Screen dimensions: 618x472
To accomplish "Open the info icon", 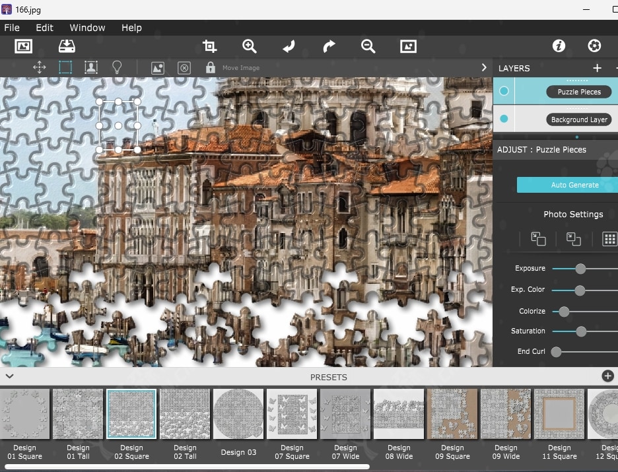I will tap(559, 46).
